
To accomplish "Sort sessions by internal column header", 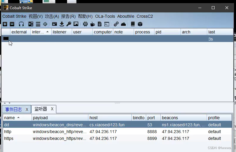I will coord(41,32).
